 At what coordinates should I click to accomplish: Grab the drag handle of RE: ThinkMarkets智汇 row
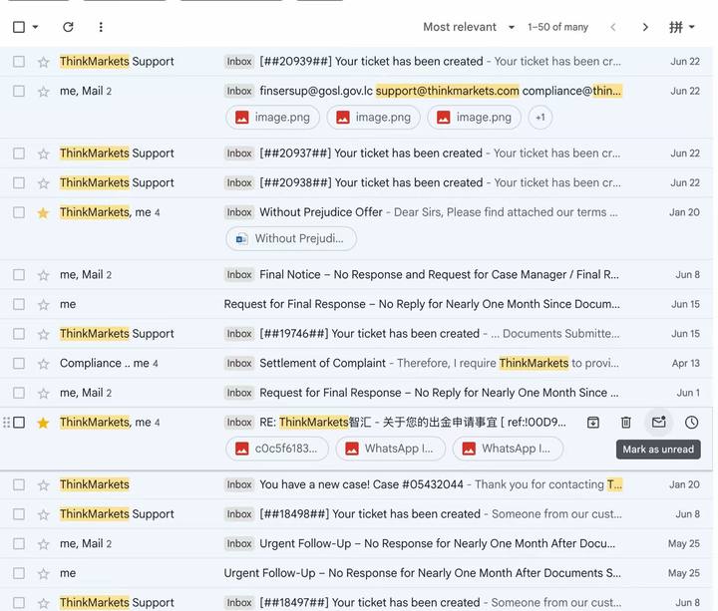(x=6, y=422)
